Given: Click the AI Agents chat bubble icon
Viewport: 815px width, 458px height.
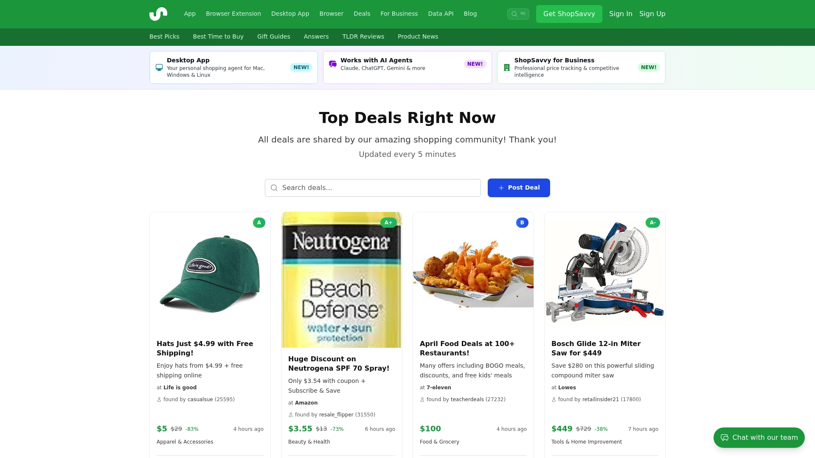Looking at the screenshot, I should (x=333, y=64).
